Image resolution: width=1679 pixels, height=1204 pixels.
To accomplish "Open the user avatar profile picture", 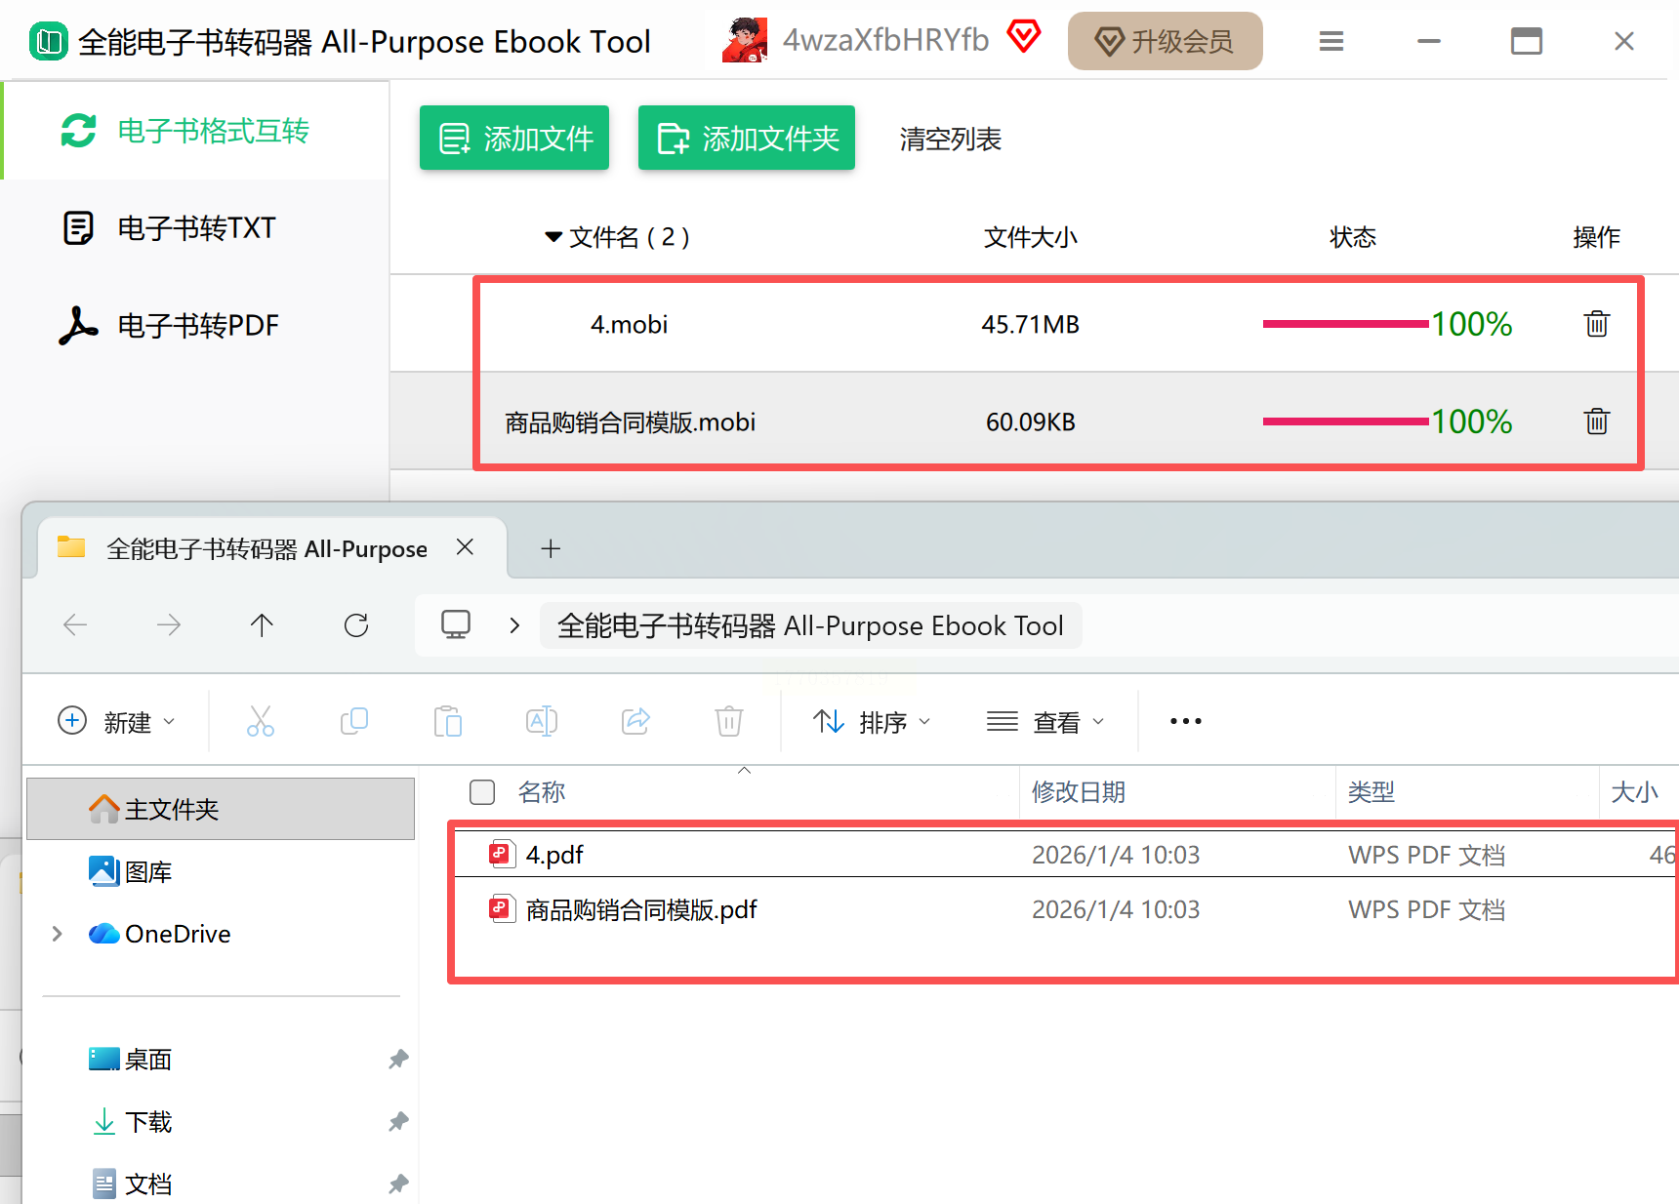I will tap(745, 40).
